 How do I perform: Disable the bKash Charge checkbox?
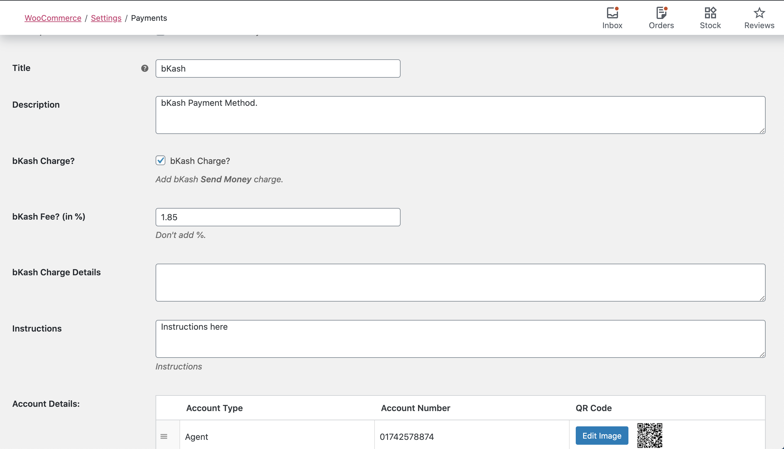[x=160, y=160]
